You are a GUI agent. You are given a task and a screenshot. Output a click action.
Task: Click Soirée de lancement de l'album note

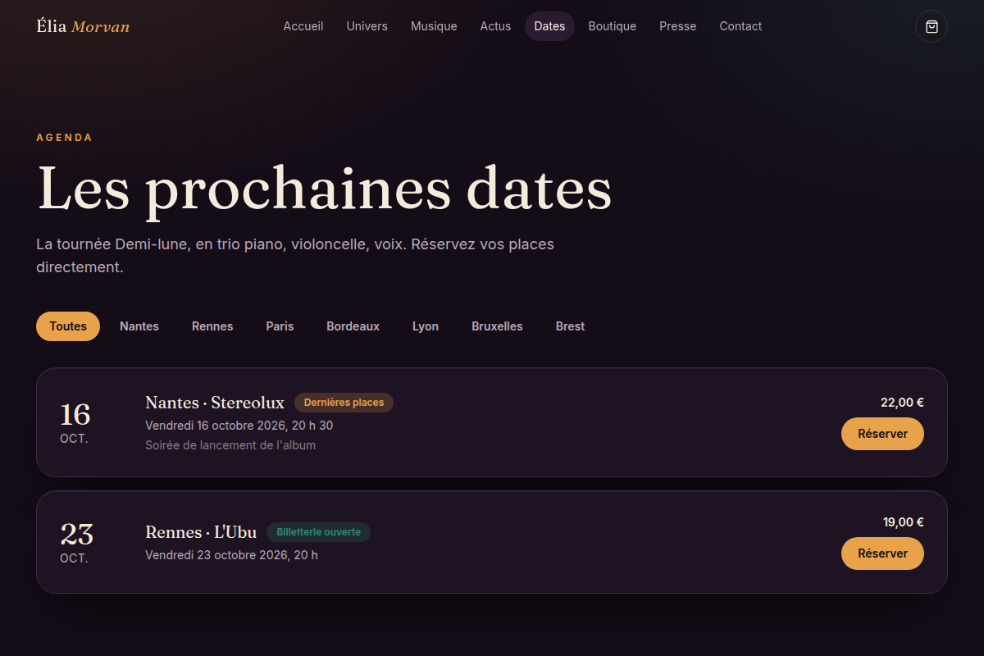pyautogui.click(x=230, y=445)
